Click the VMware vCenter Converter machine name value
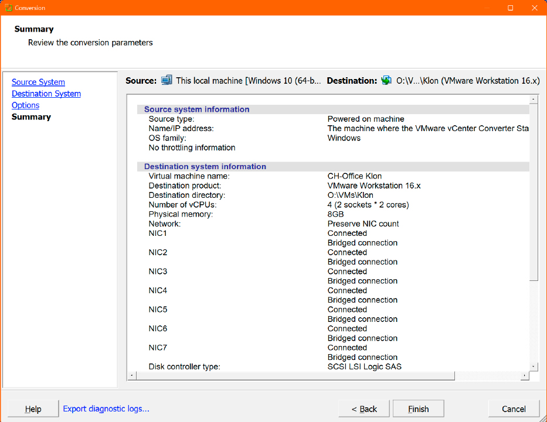 coord(428,129)
